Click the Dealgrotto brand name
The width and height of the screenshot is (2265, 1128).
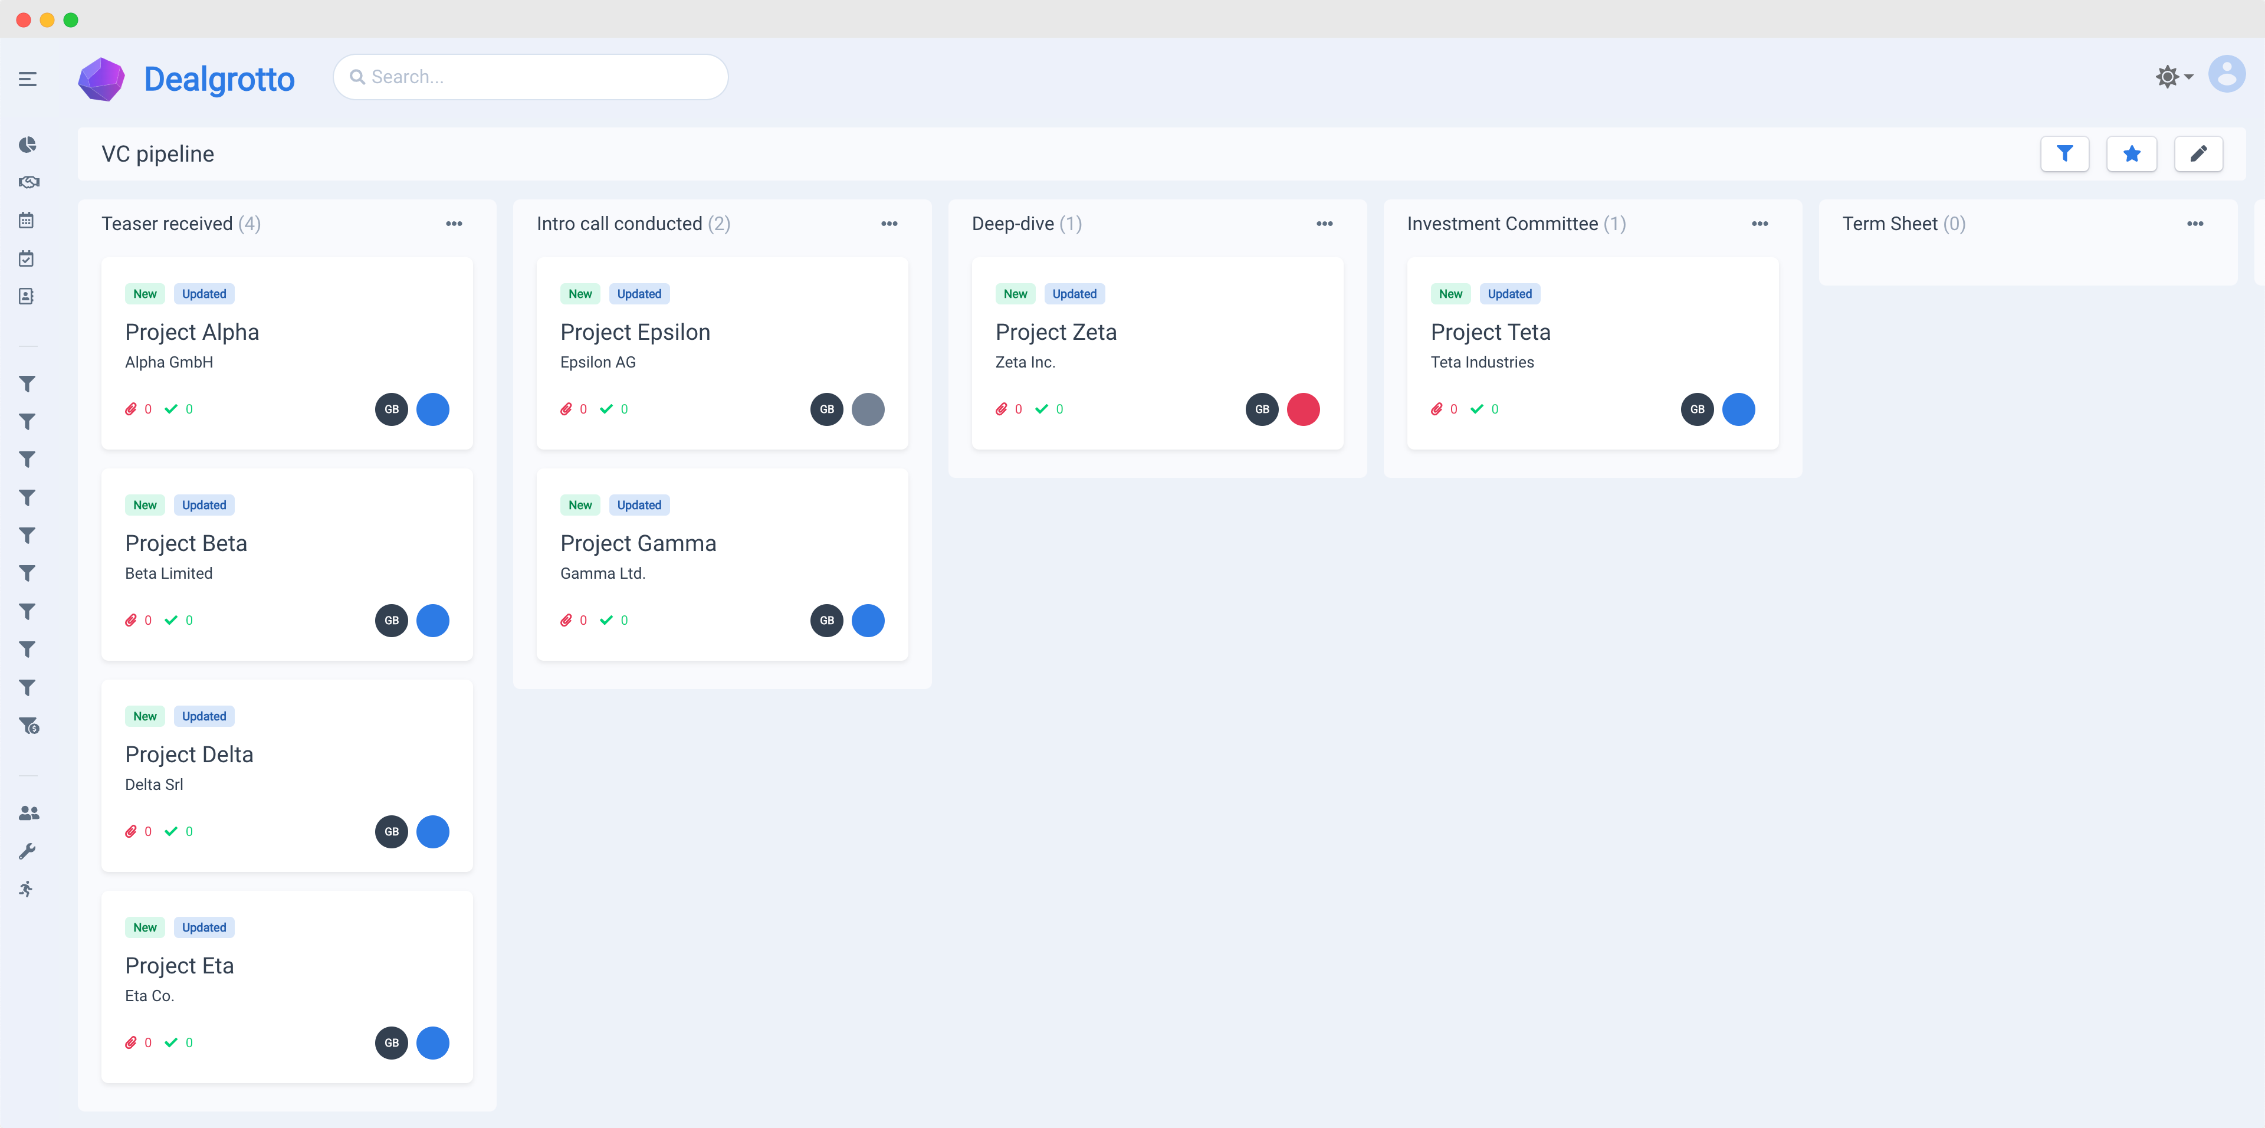pos(219,79)
